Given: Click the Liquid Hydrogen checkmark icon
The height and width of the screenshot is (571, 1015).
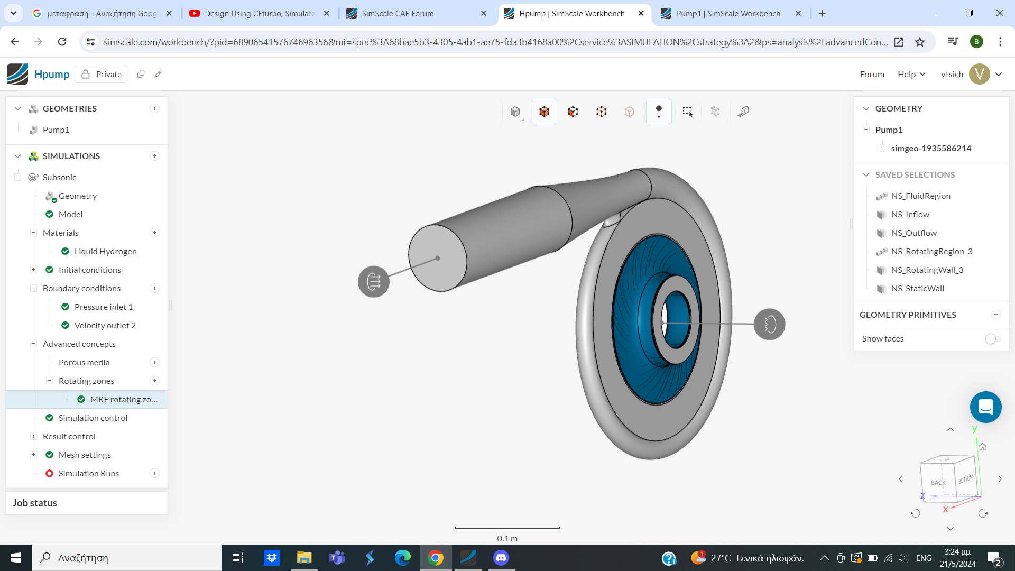Looking at the screenshot, I should pos(65,251).
